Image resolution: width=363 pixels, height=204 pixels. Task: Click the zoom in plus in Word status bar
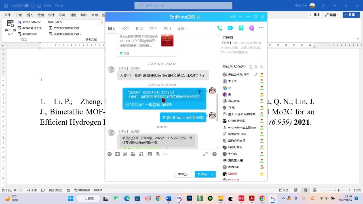click(x=350, y=190)
